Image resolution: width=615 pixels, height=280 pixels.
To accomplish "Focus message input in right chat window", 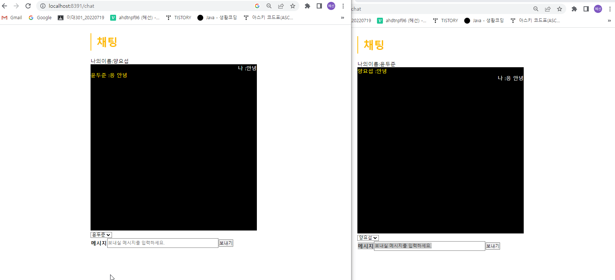I will point(429,246).
